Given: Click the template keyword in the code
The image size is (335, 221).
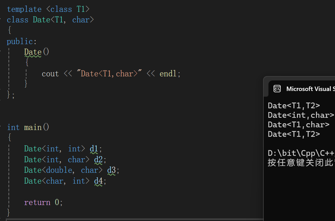Looking at the screenshot, I should pyautogui.click(x=24, y=9).
